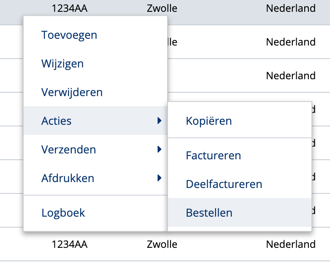Select the highlighted Bestellen option

click(x=209, y=213)
